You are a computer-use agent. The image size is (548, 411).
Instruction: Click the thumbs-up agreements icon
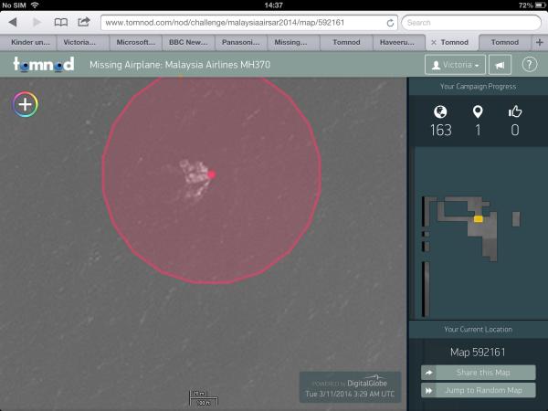click(515, 111)
